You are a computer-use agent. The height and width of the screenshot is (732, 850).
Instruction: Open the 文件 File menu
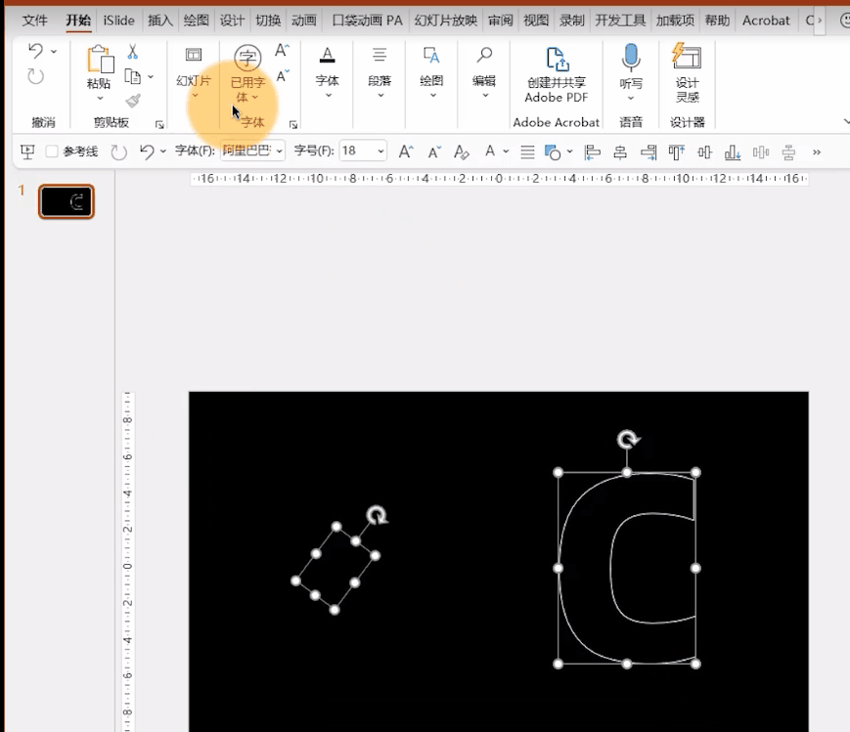[34, 21]
